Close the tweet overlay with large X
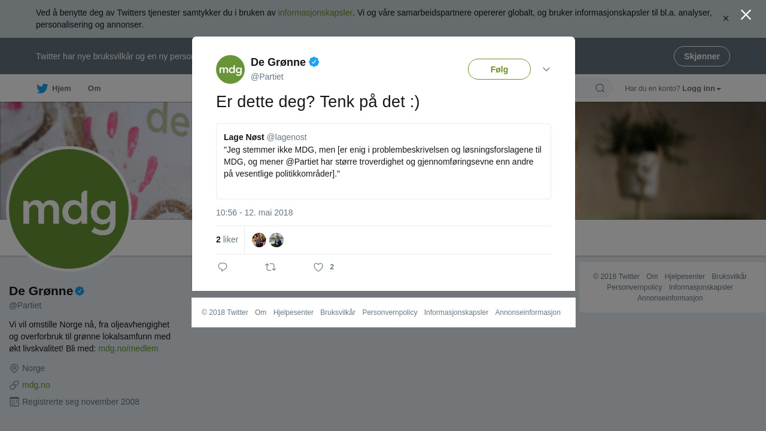 point(746,15)
